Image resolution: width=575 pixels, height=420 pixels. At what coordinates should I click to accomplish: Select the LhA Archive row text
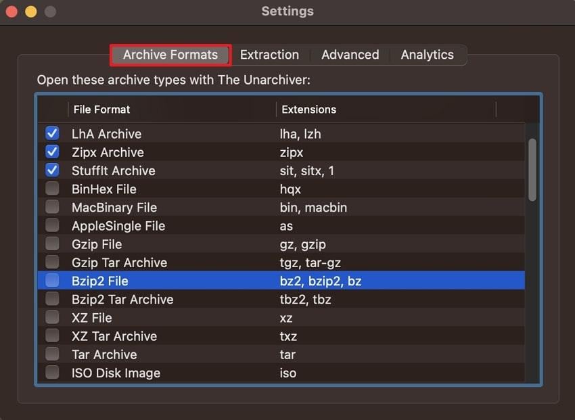pyautogui.click(x=106, y=134)
